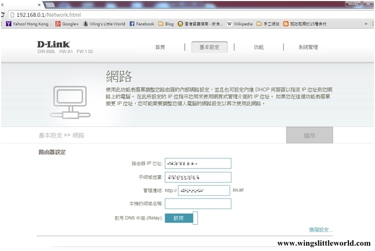Click the router IP address field
This screenshot has height=251, width=375.
click(198, 163)
